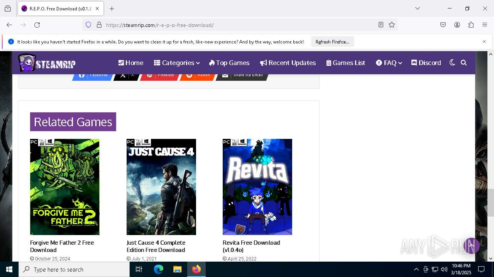Go to Home menu item
494x277 pixels.
tap(130, 63)
